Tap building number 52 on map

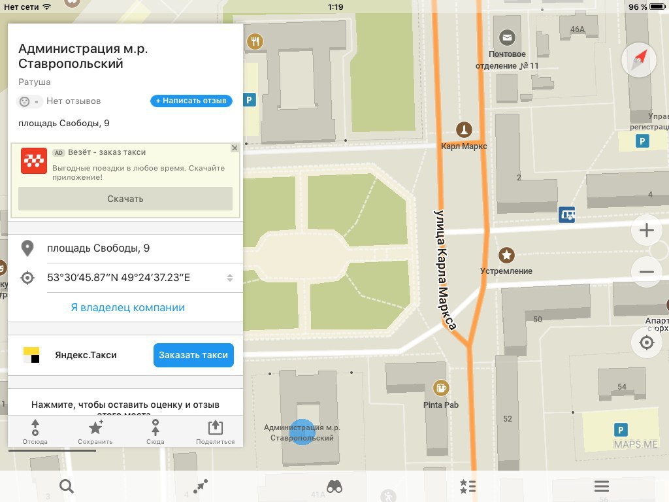(507, 419)
